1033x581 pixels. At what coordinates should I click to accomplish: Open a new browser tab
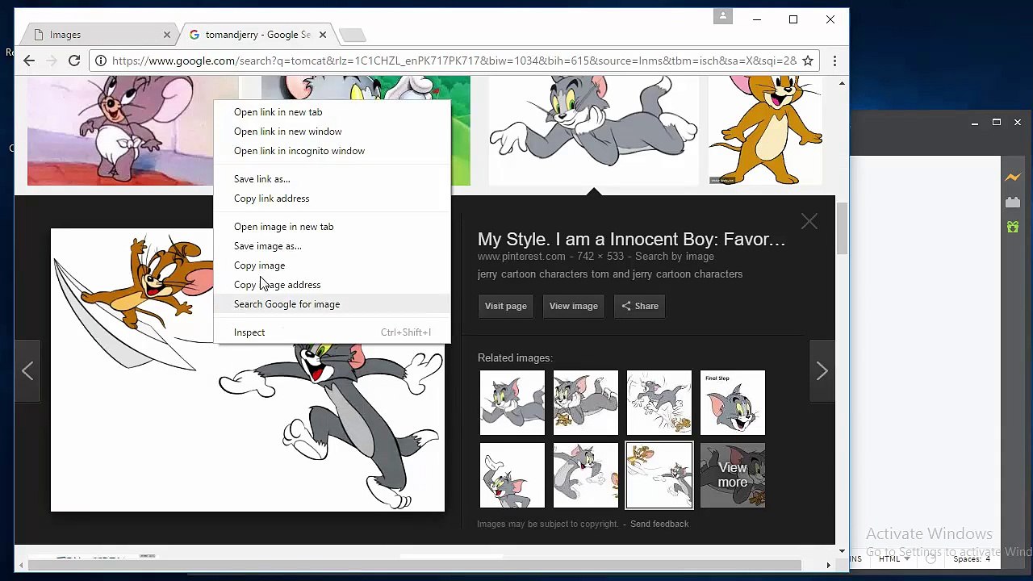point(353,35)
